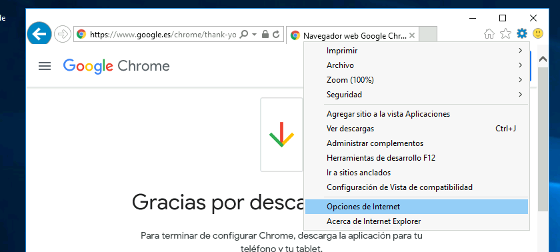The width and height of the screenshot is (560, 252).
Task: Expand the Imprimir submenu
Action: tap(417, 51)
